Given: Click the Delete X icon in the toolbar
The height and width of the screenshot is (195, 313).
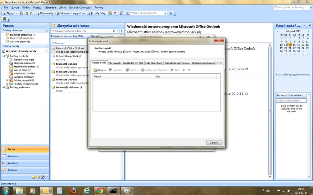Looking at the screenshot, I should 31,13.
